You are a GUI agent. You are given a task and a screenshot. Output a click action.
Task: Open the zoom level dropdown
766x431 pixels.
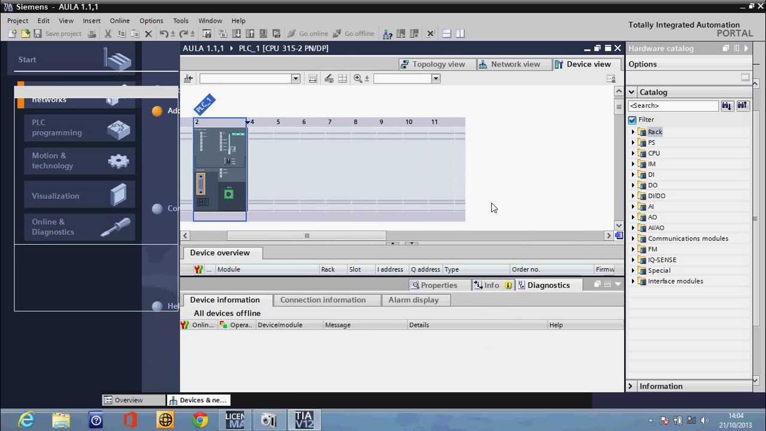point(436,78)
